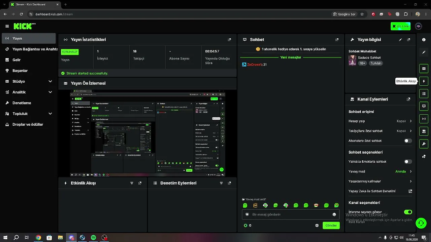Image resolution: width=431 pixels, height=242 pixels.
Task: Pop out the Yayın İstatistikleri panel
Action: 229,40
